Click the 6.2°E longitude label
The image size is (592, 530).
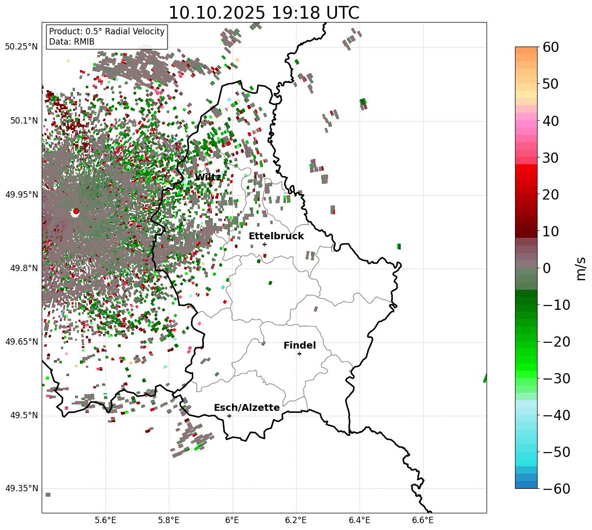(296, 520)
